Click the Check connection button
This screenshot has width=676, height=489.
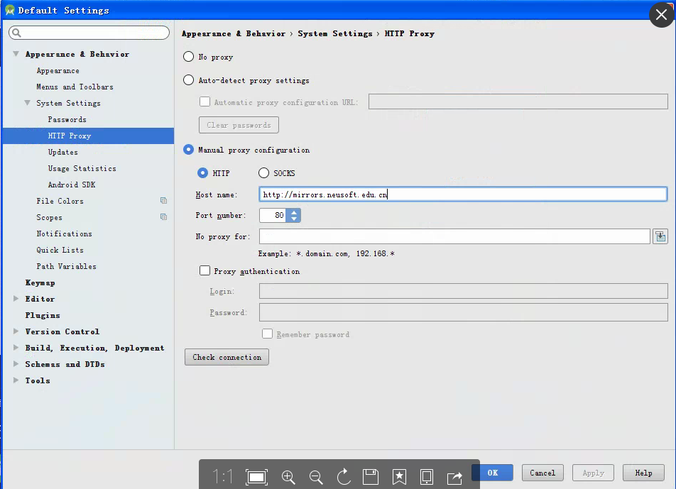(227, 357)
